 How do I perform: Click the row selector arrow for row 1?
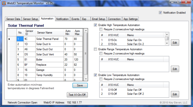(9, 39)
